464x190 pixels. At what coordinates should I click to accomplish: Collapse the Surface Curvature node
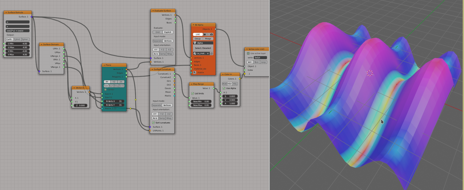click(x=152, y=69)
